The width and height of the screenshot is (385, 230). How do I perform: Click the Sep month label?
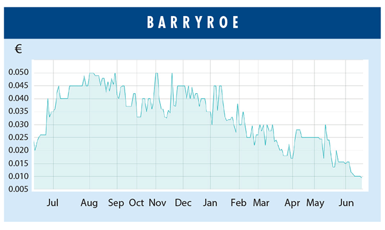pyautogui.click(x=116, y=204)
